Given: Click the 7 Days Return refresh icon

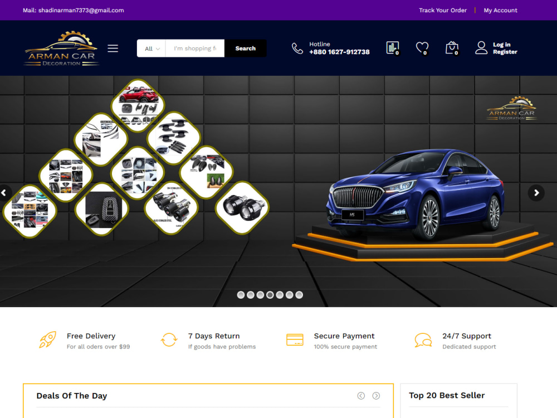Looking at the screenshot, I should point(169,339).
